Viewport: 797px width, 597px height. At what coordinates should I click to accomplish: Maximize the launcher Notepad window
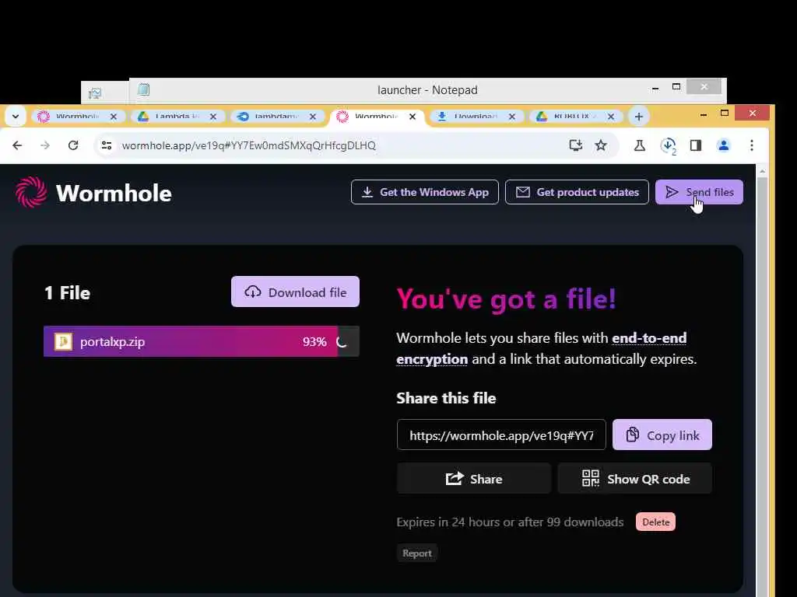(676, 87)
